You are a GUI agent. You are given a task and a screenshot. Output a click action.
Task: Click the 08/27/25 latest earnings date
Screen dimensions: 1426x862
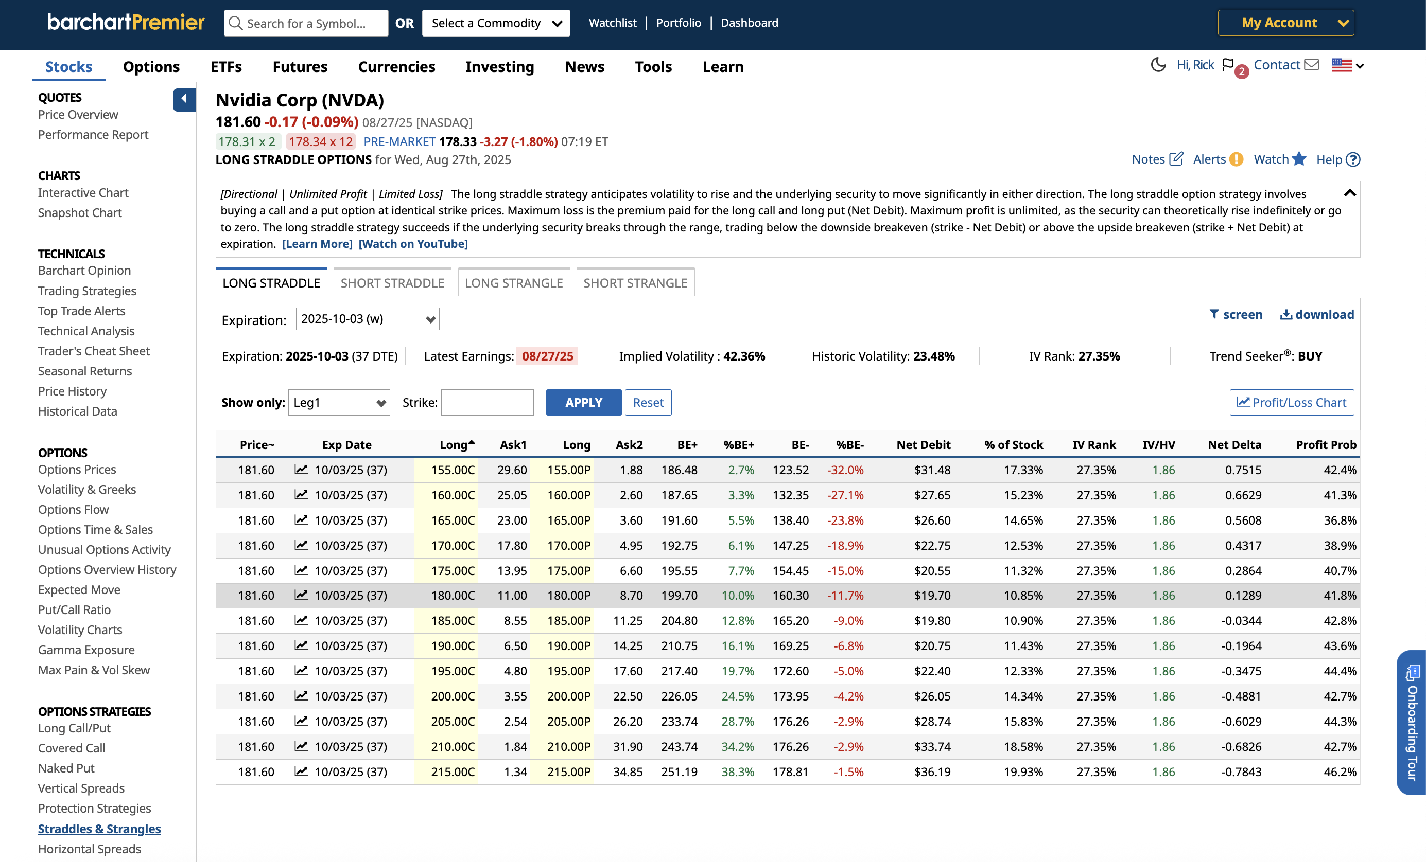[547, 356]
